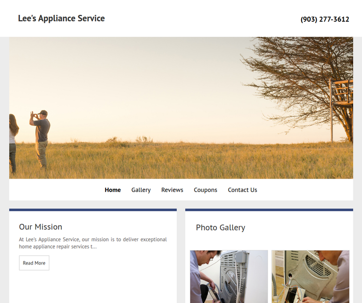Screen dimensions: 362x303
Task: Click the mission description paragraph text
Action: pos(93,243)
